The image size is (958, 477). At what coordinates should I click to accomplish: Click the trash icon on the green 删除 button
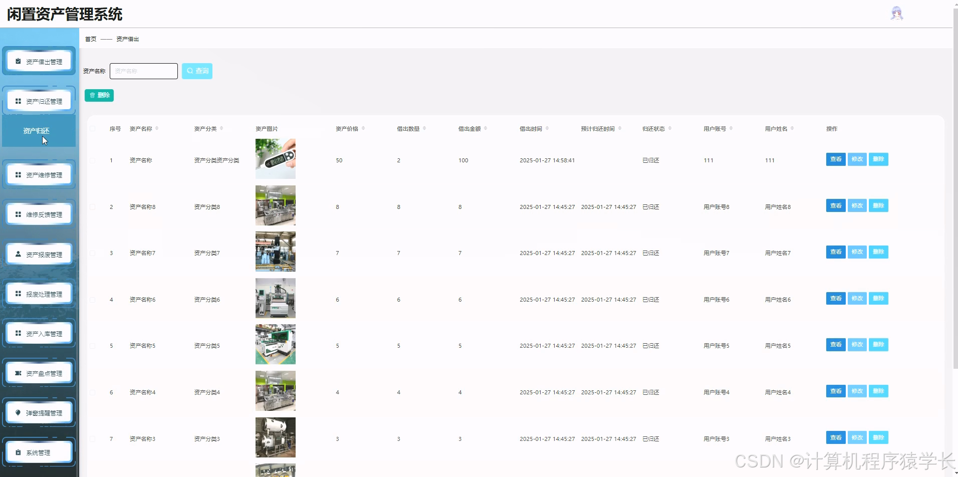tap(92, 95)
